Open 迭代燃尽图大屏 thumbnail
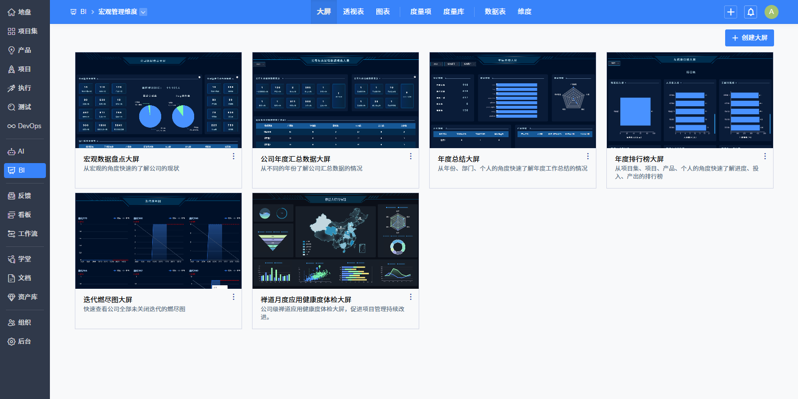Viewport: 798px width, 399px height. pyautogui.click(x=158, y=241)
